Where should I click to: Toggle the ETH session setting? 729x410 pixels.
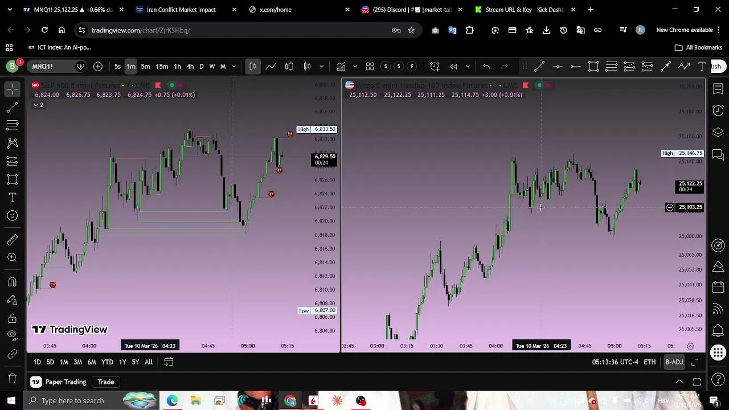(649, 362)
